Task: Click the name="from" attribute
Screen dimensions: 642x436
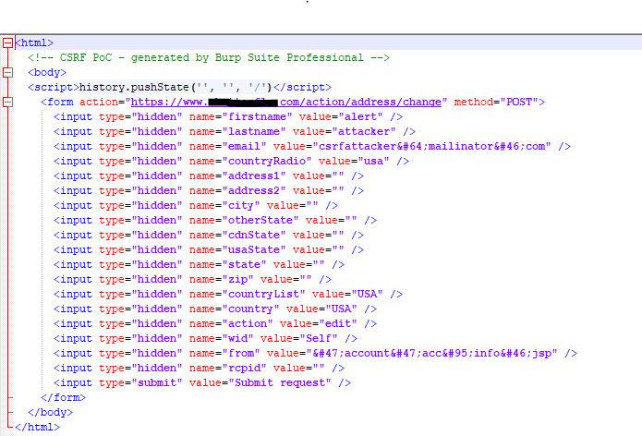Action: click(224, 353)
